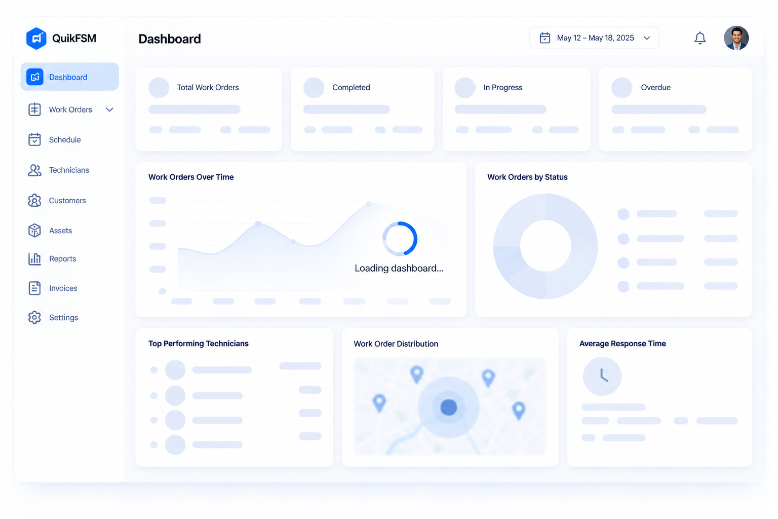The width and height of the screenshot is (778, 519).
Task: Click the Top Performing Technicians heading
Action: (199, 344)
